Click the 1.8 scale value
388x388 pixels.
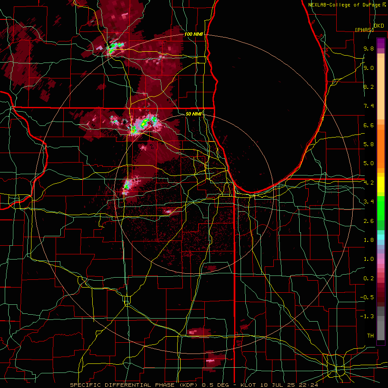[369, 240]
